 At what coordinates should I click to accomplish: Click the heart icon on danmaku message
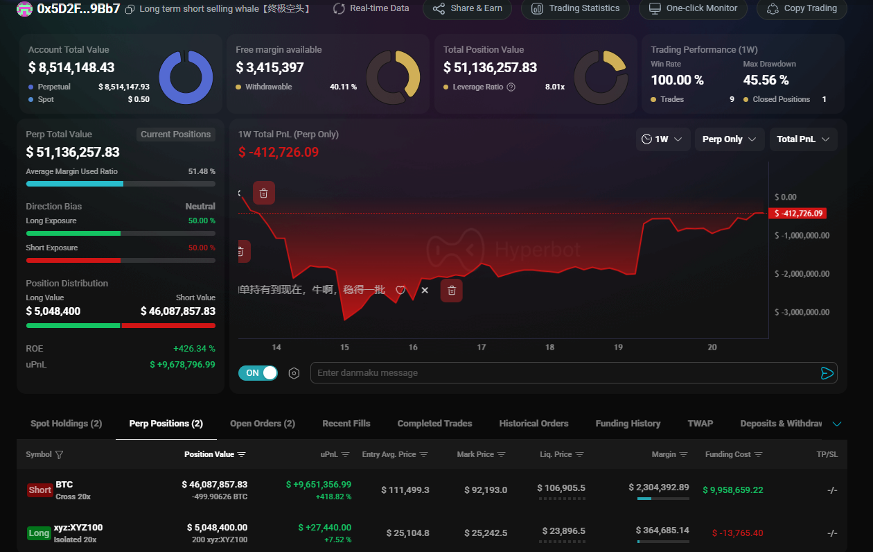400,290
